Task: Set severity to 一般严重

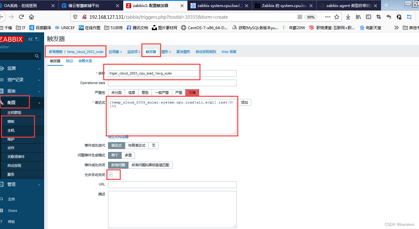Action: point(162,93)
